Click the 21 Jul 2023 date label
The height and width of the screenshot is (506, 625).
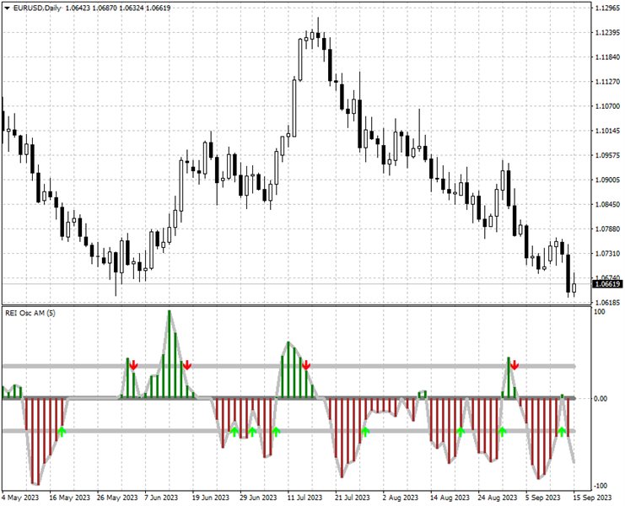tap(353, 498)
